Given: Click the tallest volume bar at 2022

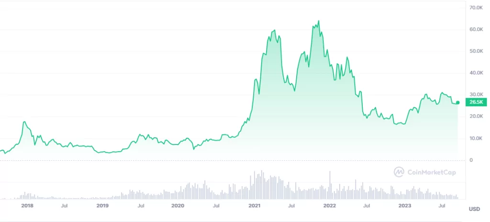Looking at the screenshot, I should 330,185.
